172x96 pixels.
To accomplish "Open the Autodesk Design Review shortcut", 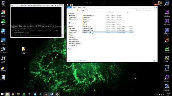I will coord(167,87).
